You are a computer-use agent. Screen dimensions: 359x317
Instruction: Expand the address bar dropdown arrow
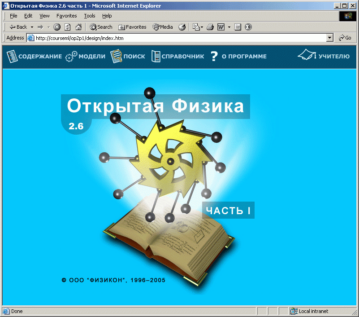[330, 38]
